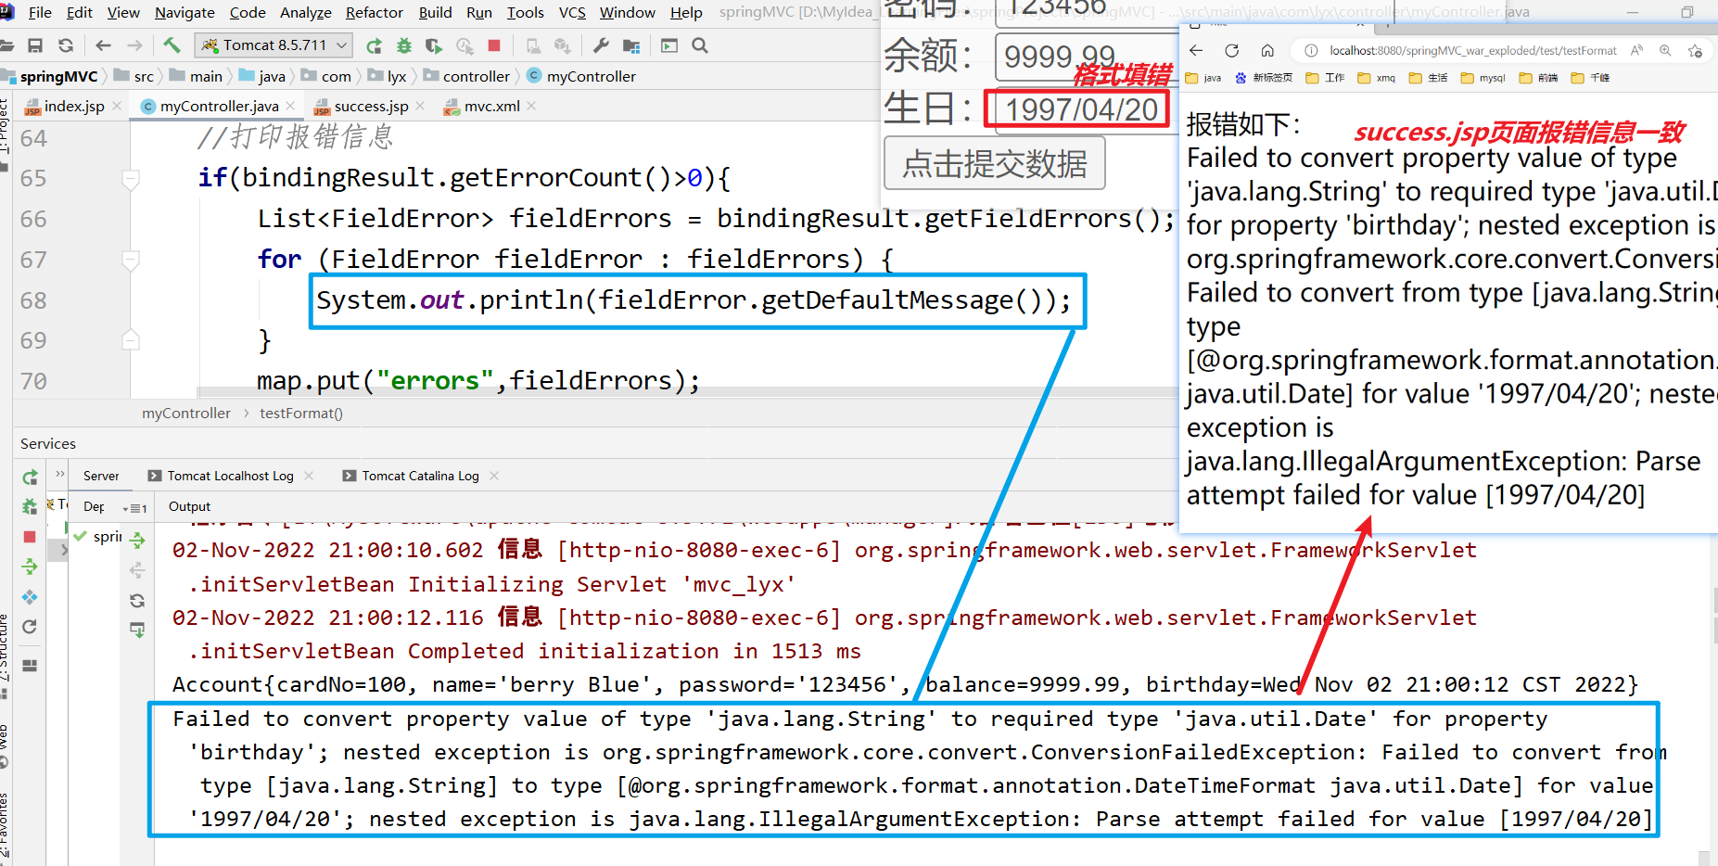Open the Deployment panel layout dropdown
Screen dimensions: 1718x866
(134, 507)
